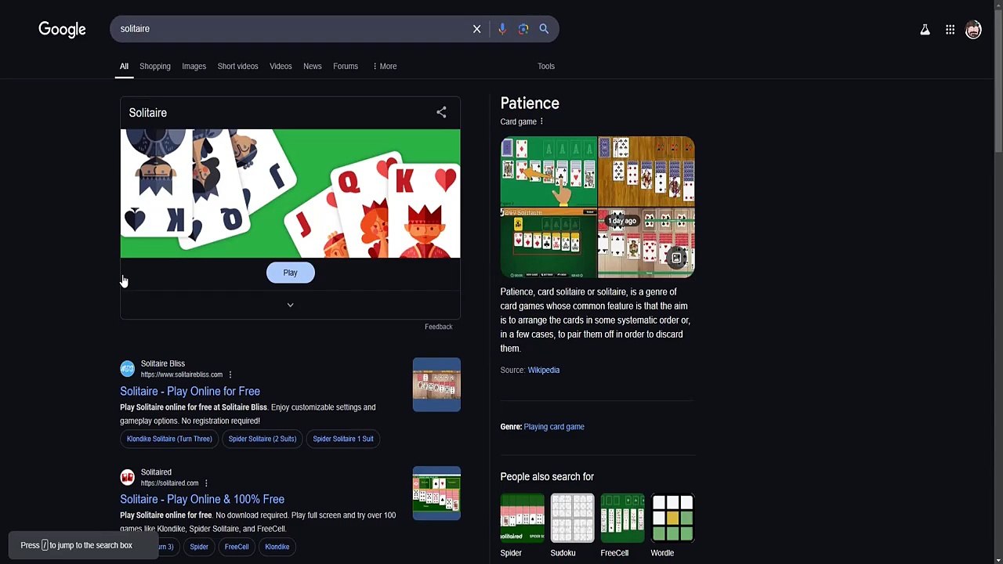Select the Spider related search thumbnail
Viewport: 1003px width, 564px height.
point(522,518)
